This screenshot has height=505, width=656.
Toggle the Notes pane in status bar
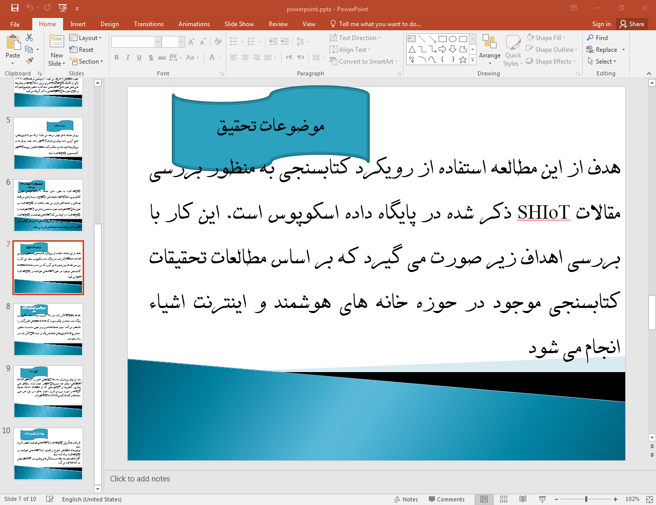pyautogui.click(x=406, y=499)
